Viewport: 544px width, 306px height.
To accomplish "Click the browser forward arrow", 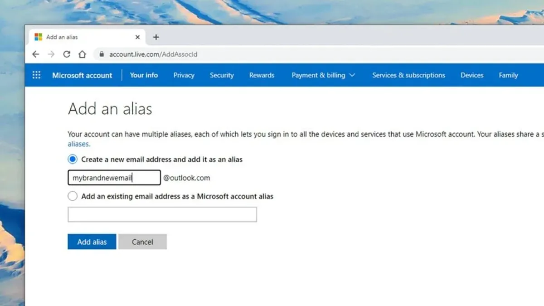I will coord(51,54).
